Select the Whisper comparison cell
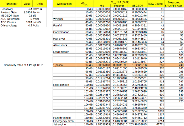This screenshot has width=184, height=126. point(58,19)
